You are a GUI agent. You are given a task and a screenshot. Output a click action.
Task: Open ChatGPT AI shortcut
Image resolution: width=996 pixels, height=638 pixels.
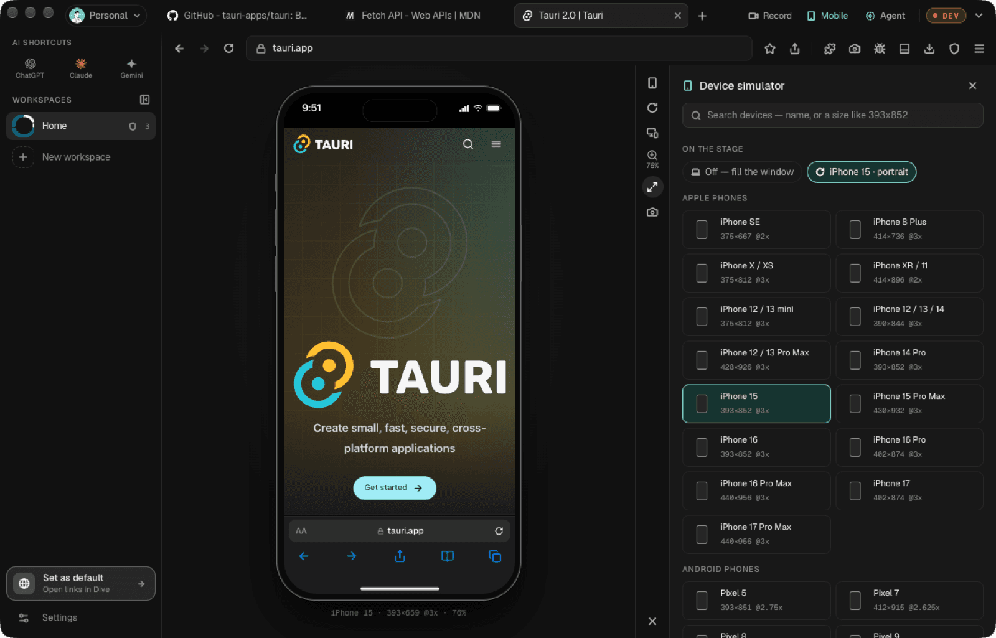point(30,68)
